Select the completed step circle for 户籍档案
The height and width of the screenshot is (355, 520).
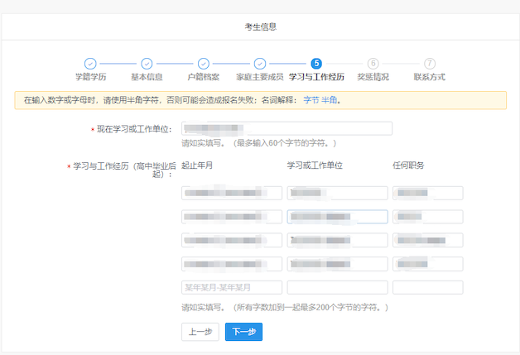click(x=203, y=64)
